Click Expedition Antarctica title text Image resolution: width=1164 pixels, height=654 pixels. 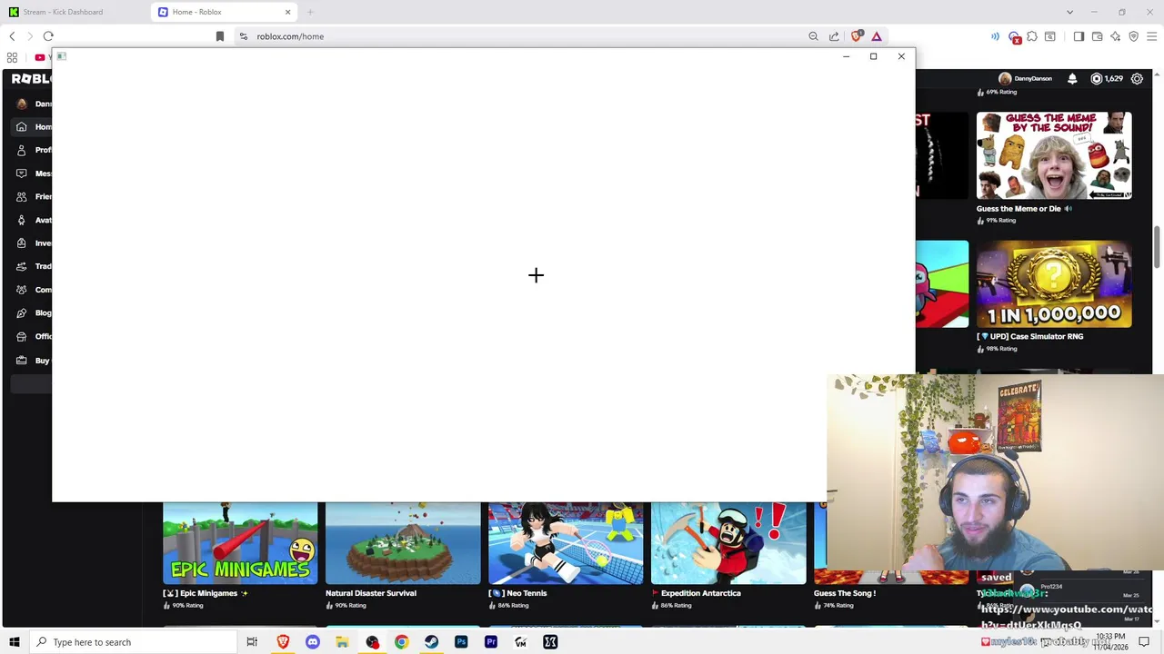pyautogui.click(x=696, y=593)
